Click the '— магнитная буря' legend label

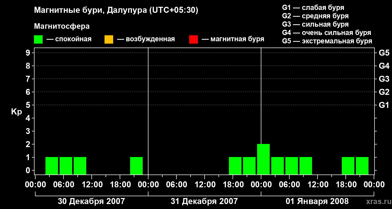233,39
